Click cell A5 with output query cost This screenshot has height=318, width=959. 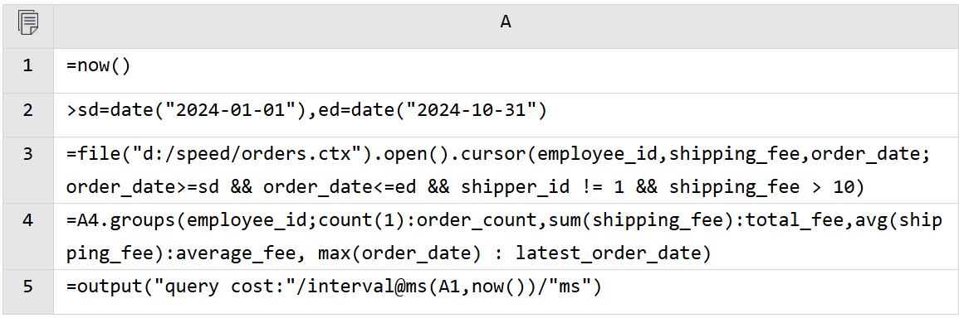(x=505, y=291)
